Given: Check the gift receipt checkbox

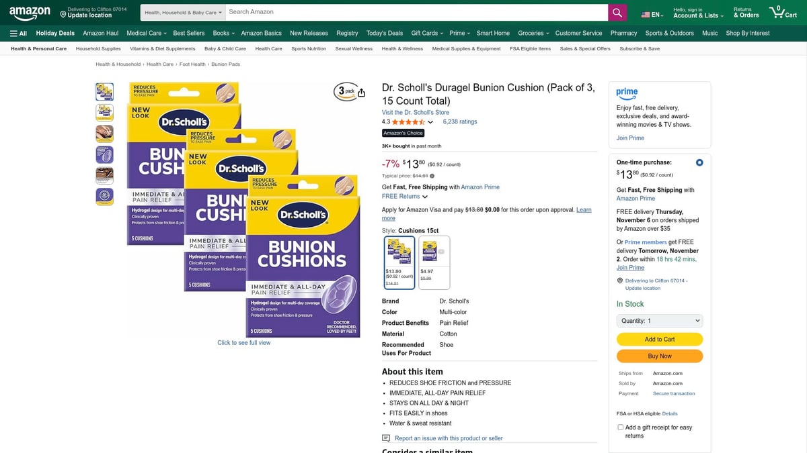Looking at the screenshot, I should [620, 427].
